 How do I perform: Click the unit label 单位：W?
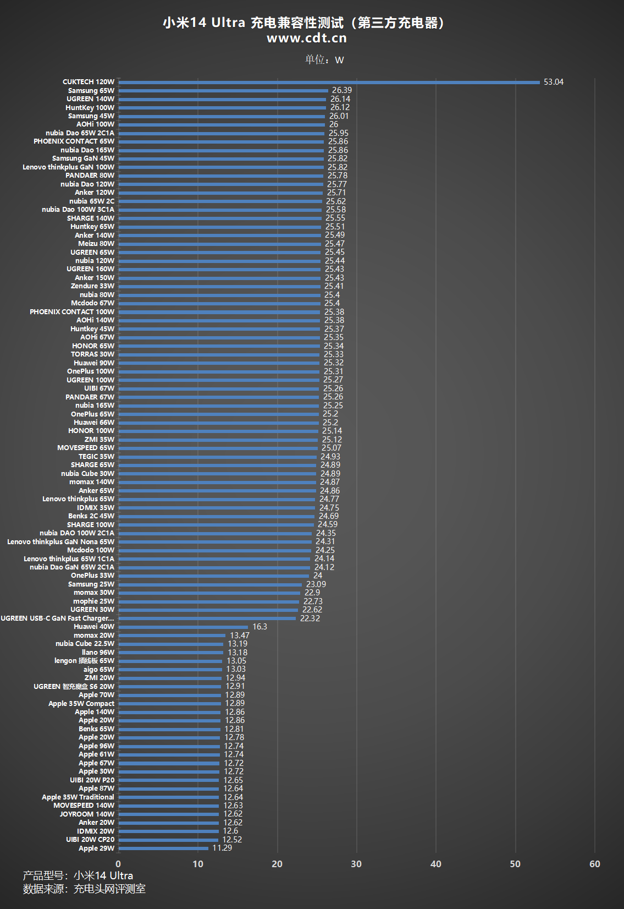coord(324,59)
